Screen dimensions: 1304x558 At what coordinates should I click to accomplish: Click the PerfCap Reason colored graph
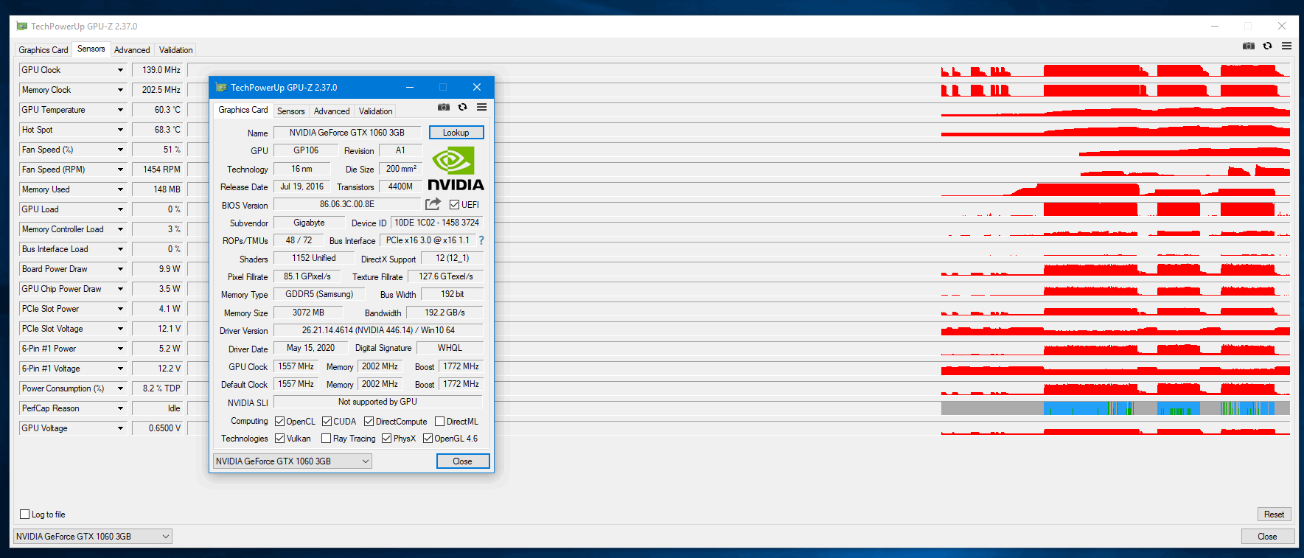(x=739, y=408)
